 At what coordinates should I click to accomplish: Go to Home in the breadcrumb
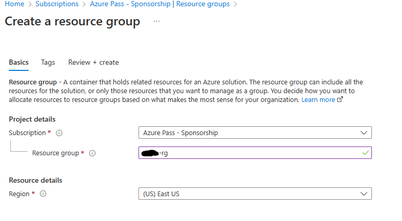click(15, 4)
